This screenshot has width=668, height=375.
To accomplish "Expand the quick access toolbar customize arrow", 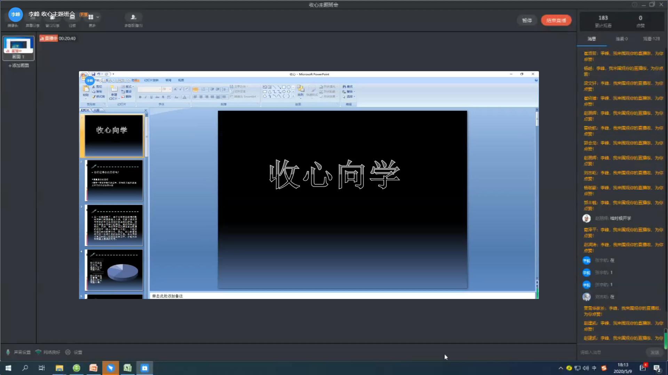I will click(x=113, y=74).
